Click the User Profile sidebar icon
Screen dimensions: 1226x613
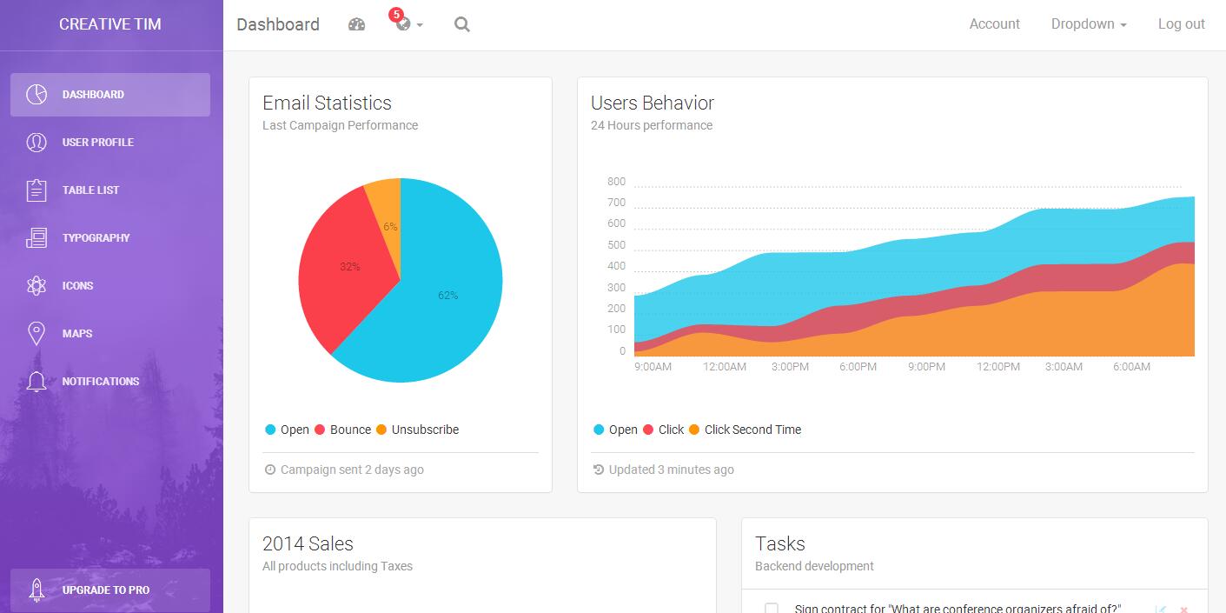click(36, 143)
